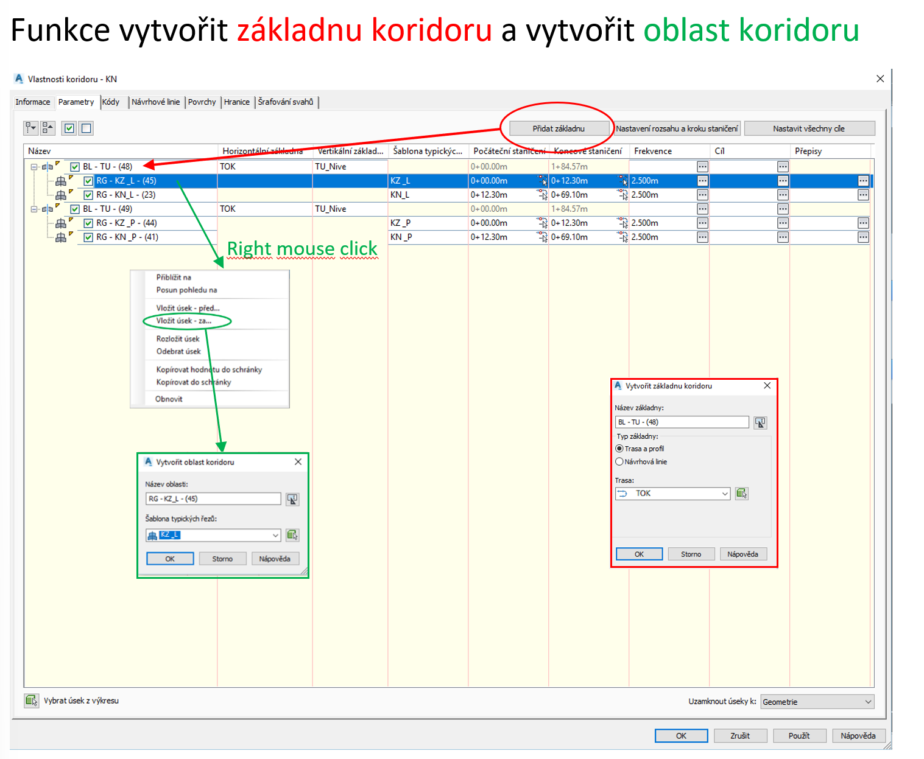Switch to the Povrchy tab
This screenshot has height=759, width=924.
pyautogui.click(x=202, y=102)
